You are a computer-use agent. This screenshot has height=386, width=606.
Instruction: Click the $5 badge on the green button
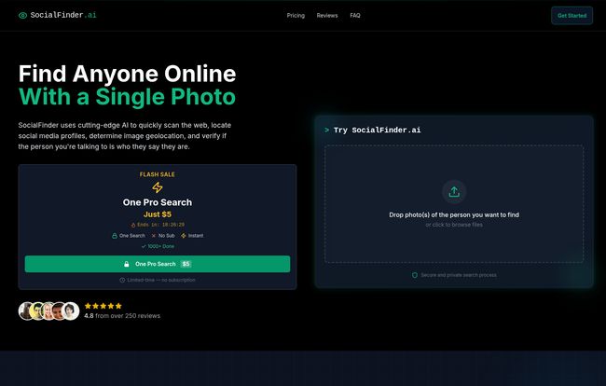pyautogui.click(x=186, y=264)
